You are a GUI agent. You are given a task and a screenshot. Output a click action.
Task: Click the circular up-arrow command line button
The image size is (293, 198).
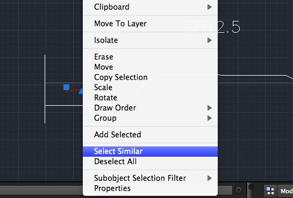(239, 190)
